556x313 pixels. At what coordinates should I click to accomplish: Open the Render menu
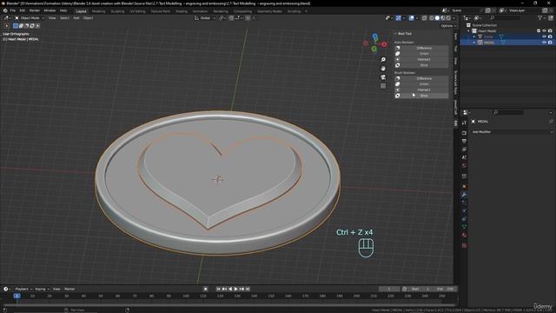click(x=35, y=10)
